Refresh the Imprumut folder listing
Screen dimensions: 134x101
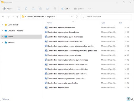pos(76,17)
